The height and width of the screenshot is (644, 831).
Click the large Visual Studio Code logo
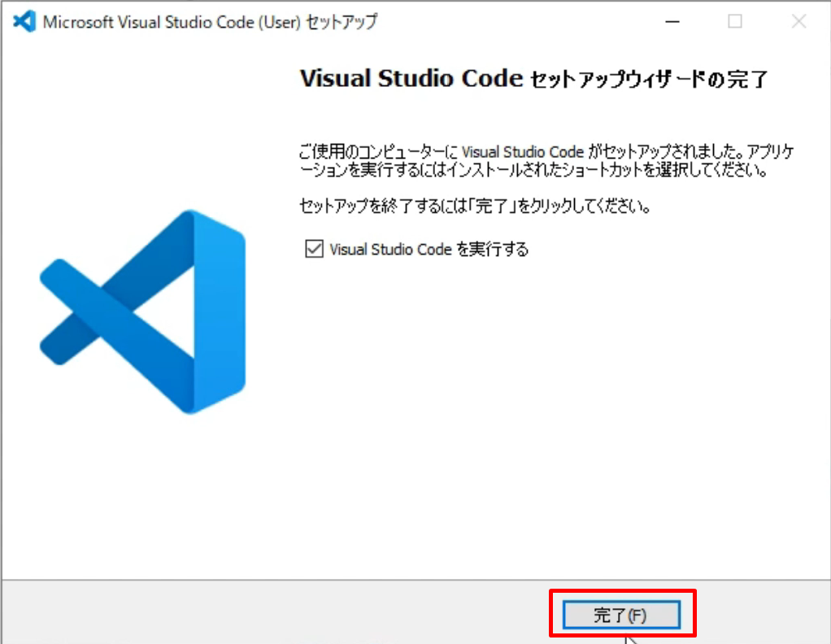[x=142, y=311]
